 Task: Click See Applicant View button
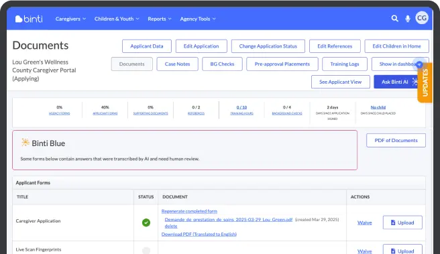(340, 82)
